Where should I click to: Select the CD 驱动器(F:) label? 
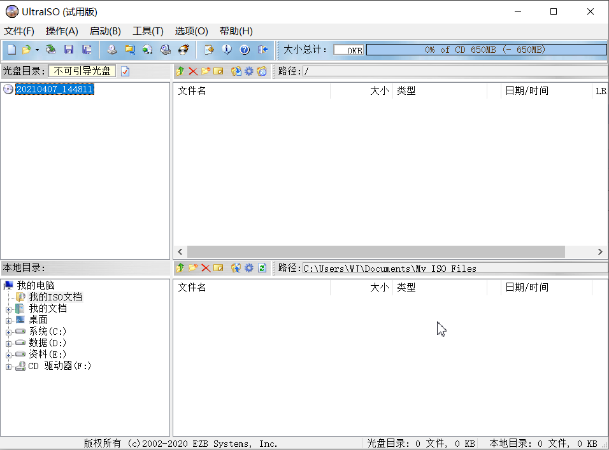pos(59,366)
